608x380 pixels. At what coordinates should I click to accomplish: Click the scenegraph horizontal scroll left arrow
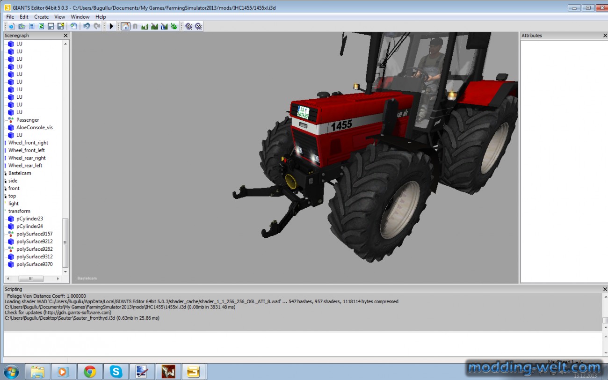point(7,278)
